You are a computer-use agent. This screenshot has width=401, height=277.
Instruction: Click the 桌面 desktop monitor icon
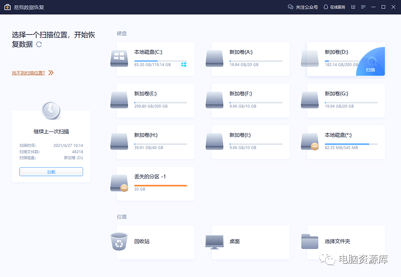(215, 242)
